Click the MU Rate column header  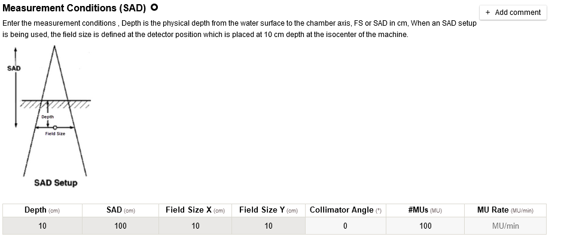[505, 210]
